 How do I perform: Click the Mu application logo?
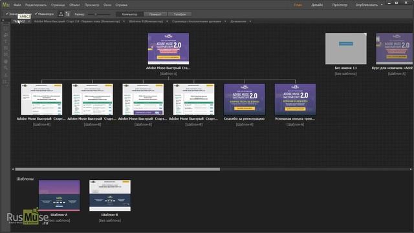[6, 5]
